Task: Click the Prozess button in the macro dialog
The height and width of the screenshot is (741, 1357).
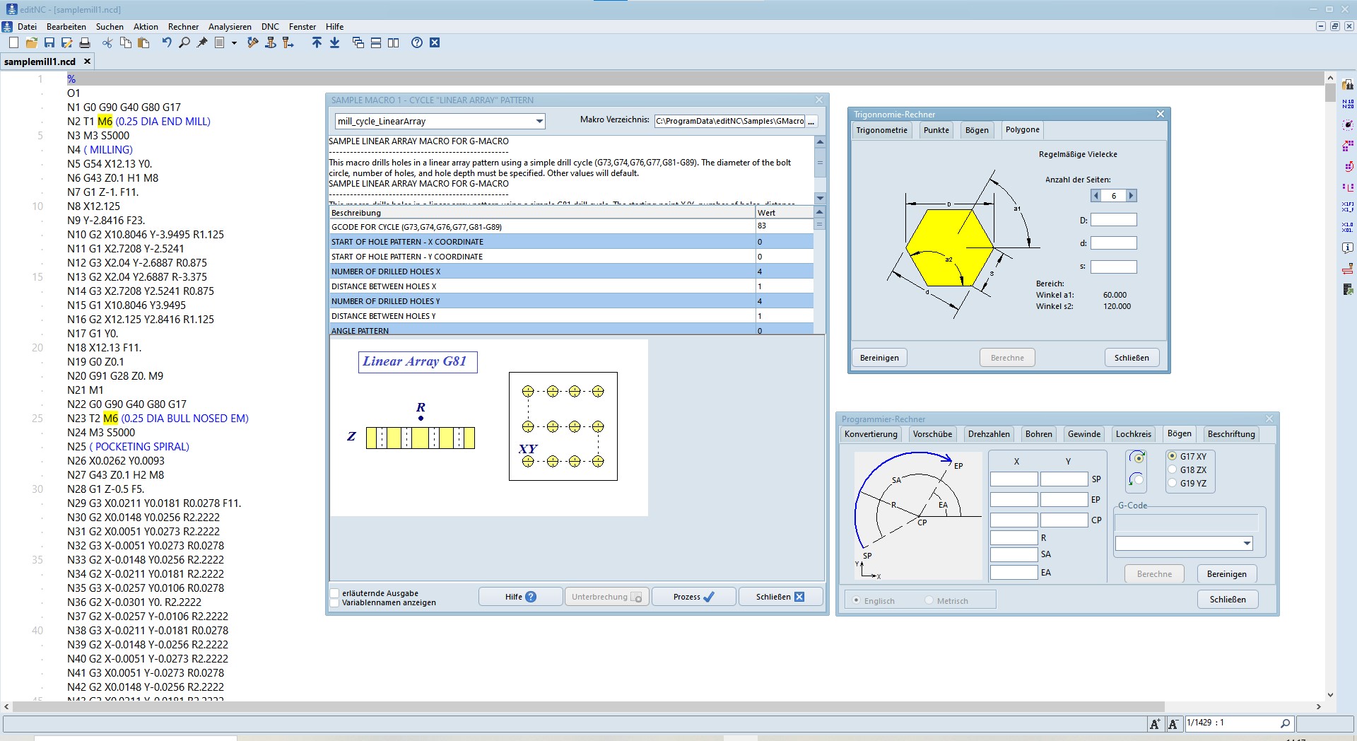Action: [x=693, y=596]
